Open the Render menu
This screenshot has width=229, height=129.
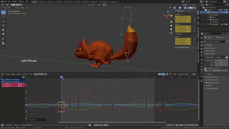click(14, 1)
